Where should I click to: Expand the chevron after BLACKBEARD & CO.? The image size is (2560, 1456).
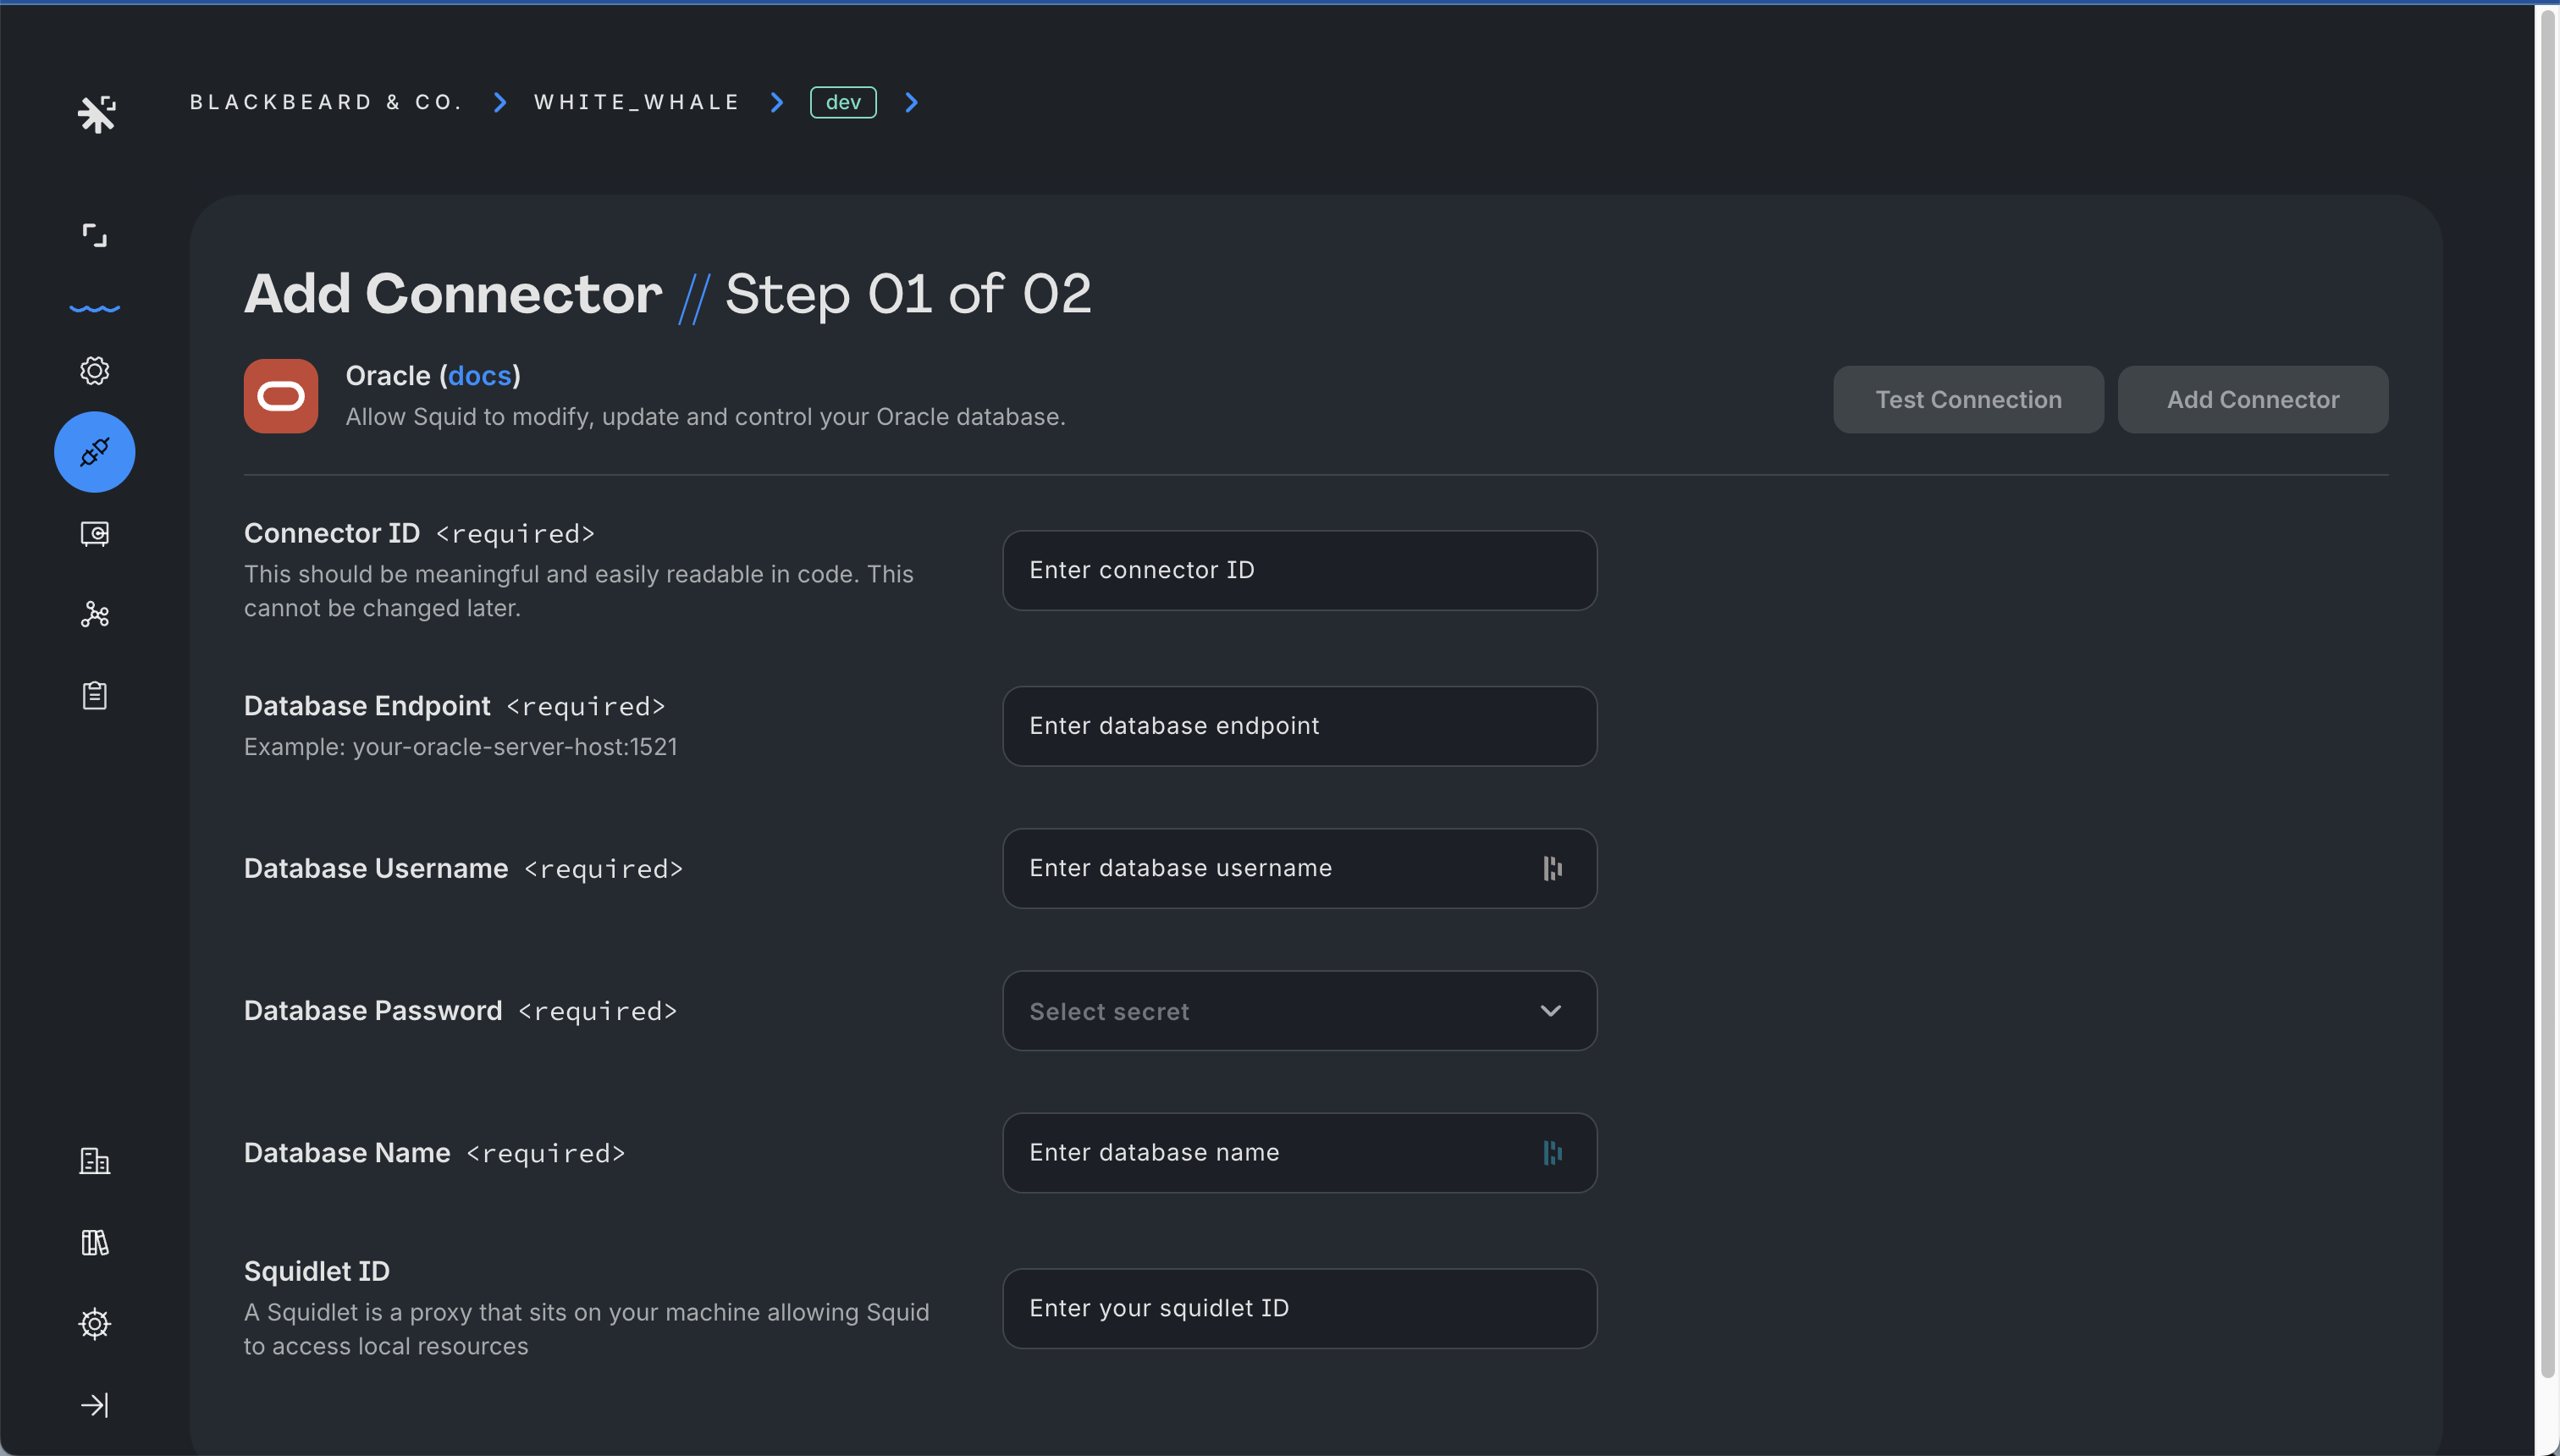point(500,102)
